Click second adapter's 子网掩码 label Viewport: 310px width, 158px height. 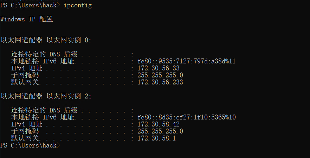[25, 131]
